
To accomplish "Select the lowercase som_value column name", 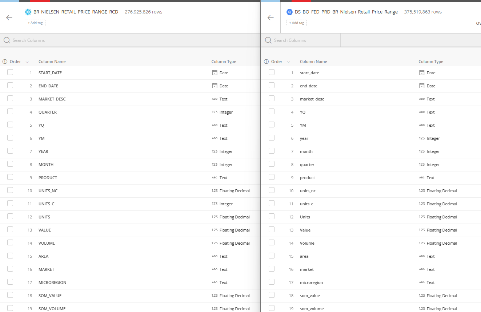I will (310, 296).
